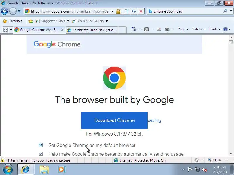The height and width of the screenshot is (175, 234).
Task: Click Internet Explorer taskbar icon
Action: click(25, 169)
